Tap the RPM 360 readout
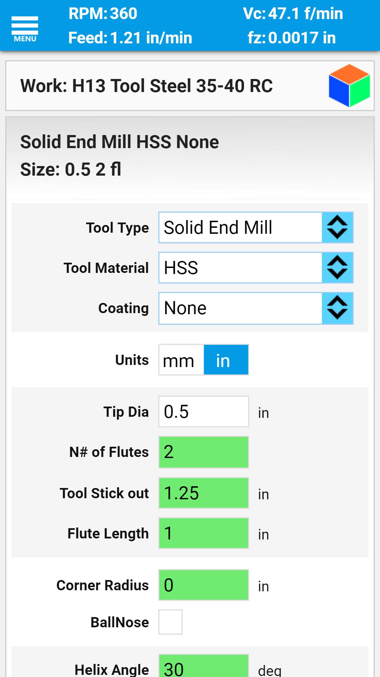The width and height of the screenshot is (380, 677). click(103, 14)
